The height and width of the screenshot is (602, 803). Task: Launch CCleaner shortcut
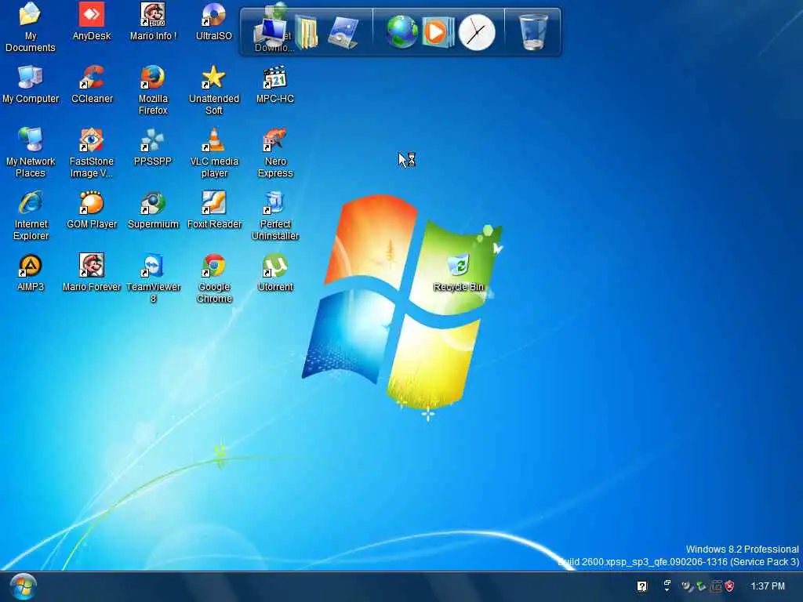click(x=92, y=85)
